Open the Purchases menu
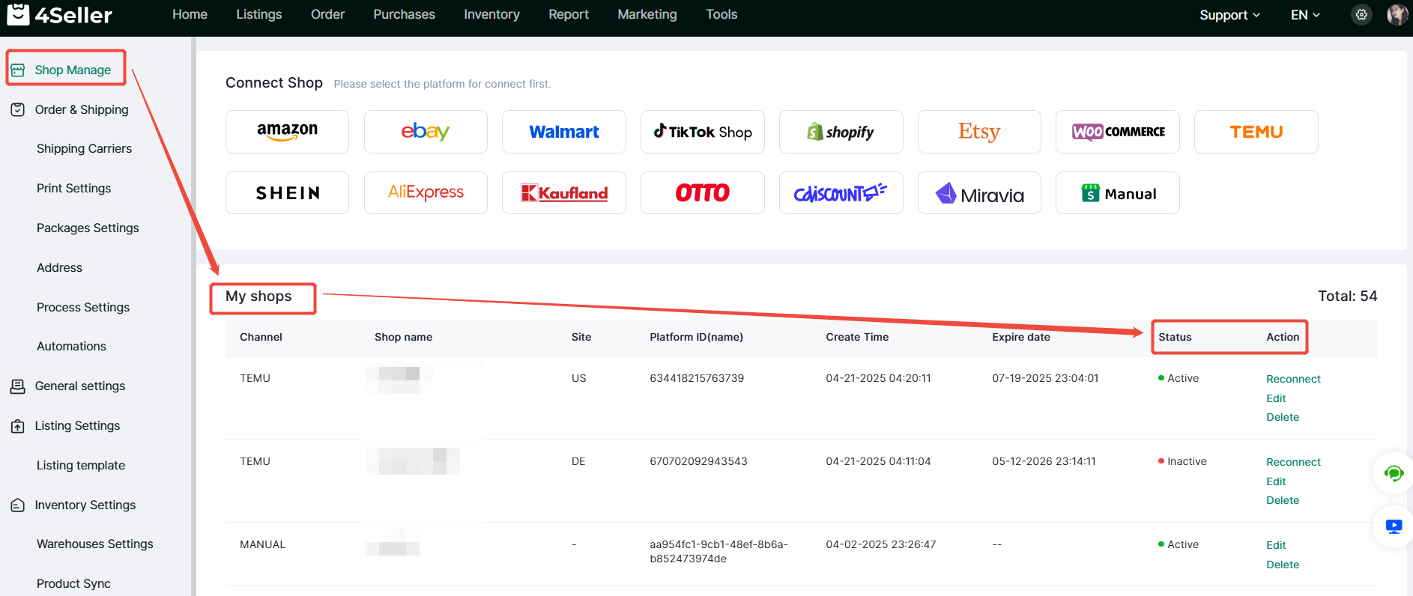The height and width of the screenshot is (596, 1413). tap(404, 14)
